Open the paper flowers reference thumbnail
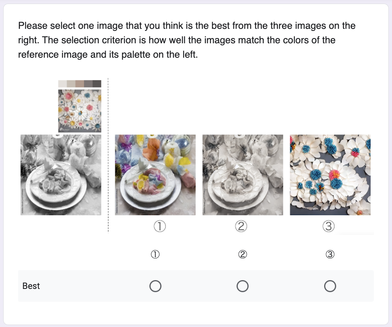 coord(80,111)
